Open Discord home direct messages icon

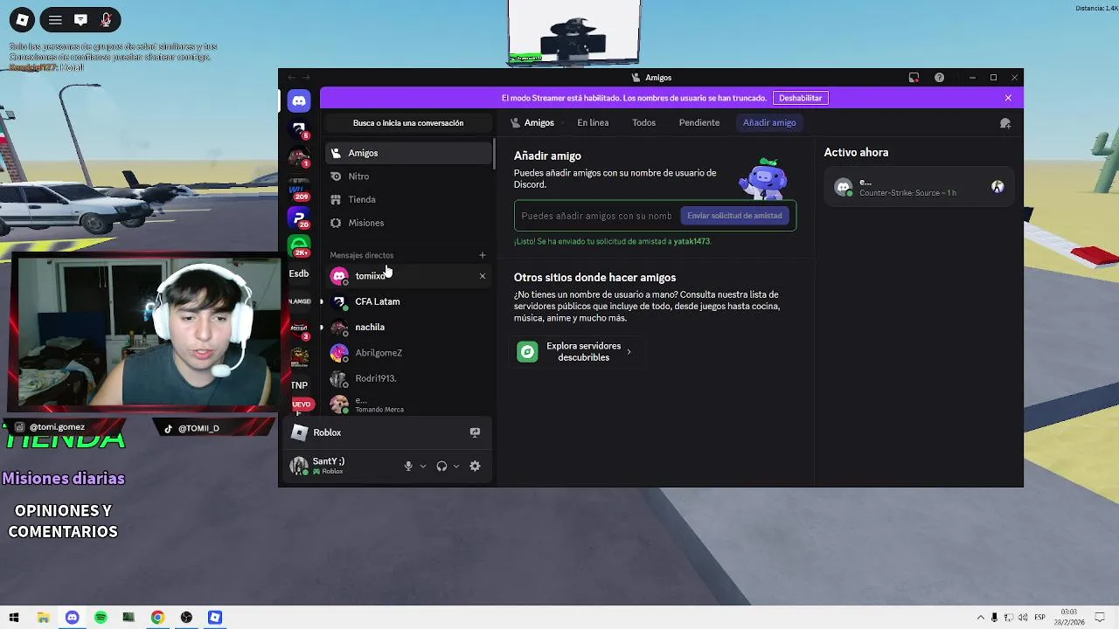pos(299,101)
